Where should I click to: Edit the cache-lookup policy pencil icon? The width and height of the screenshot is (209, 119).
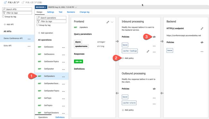(148, 51)
